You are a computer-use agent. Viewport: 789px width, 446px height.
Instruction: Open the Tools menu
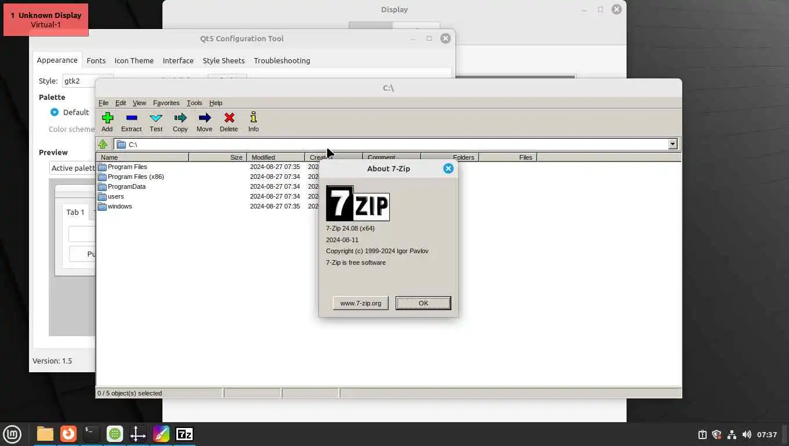click(x=194, y=103)
